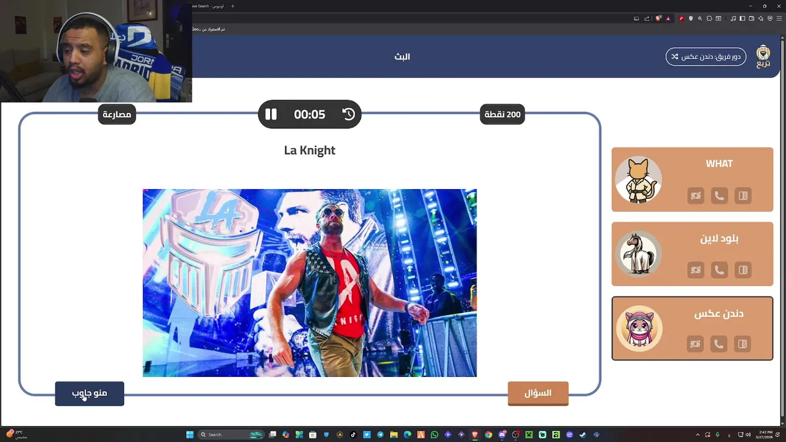Open File Explorer from taskbar

[393, 435]
